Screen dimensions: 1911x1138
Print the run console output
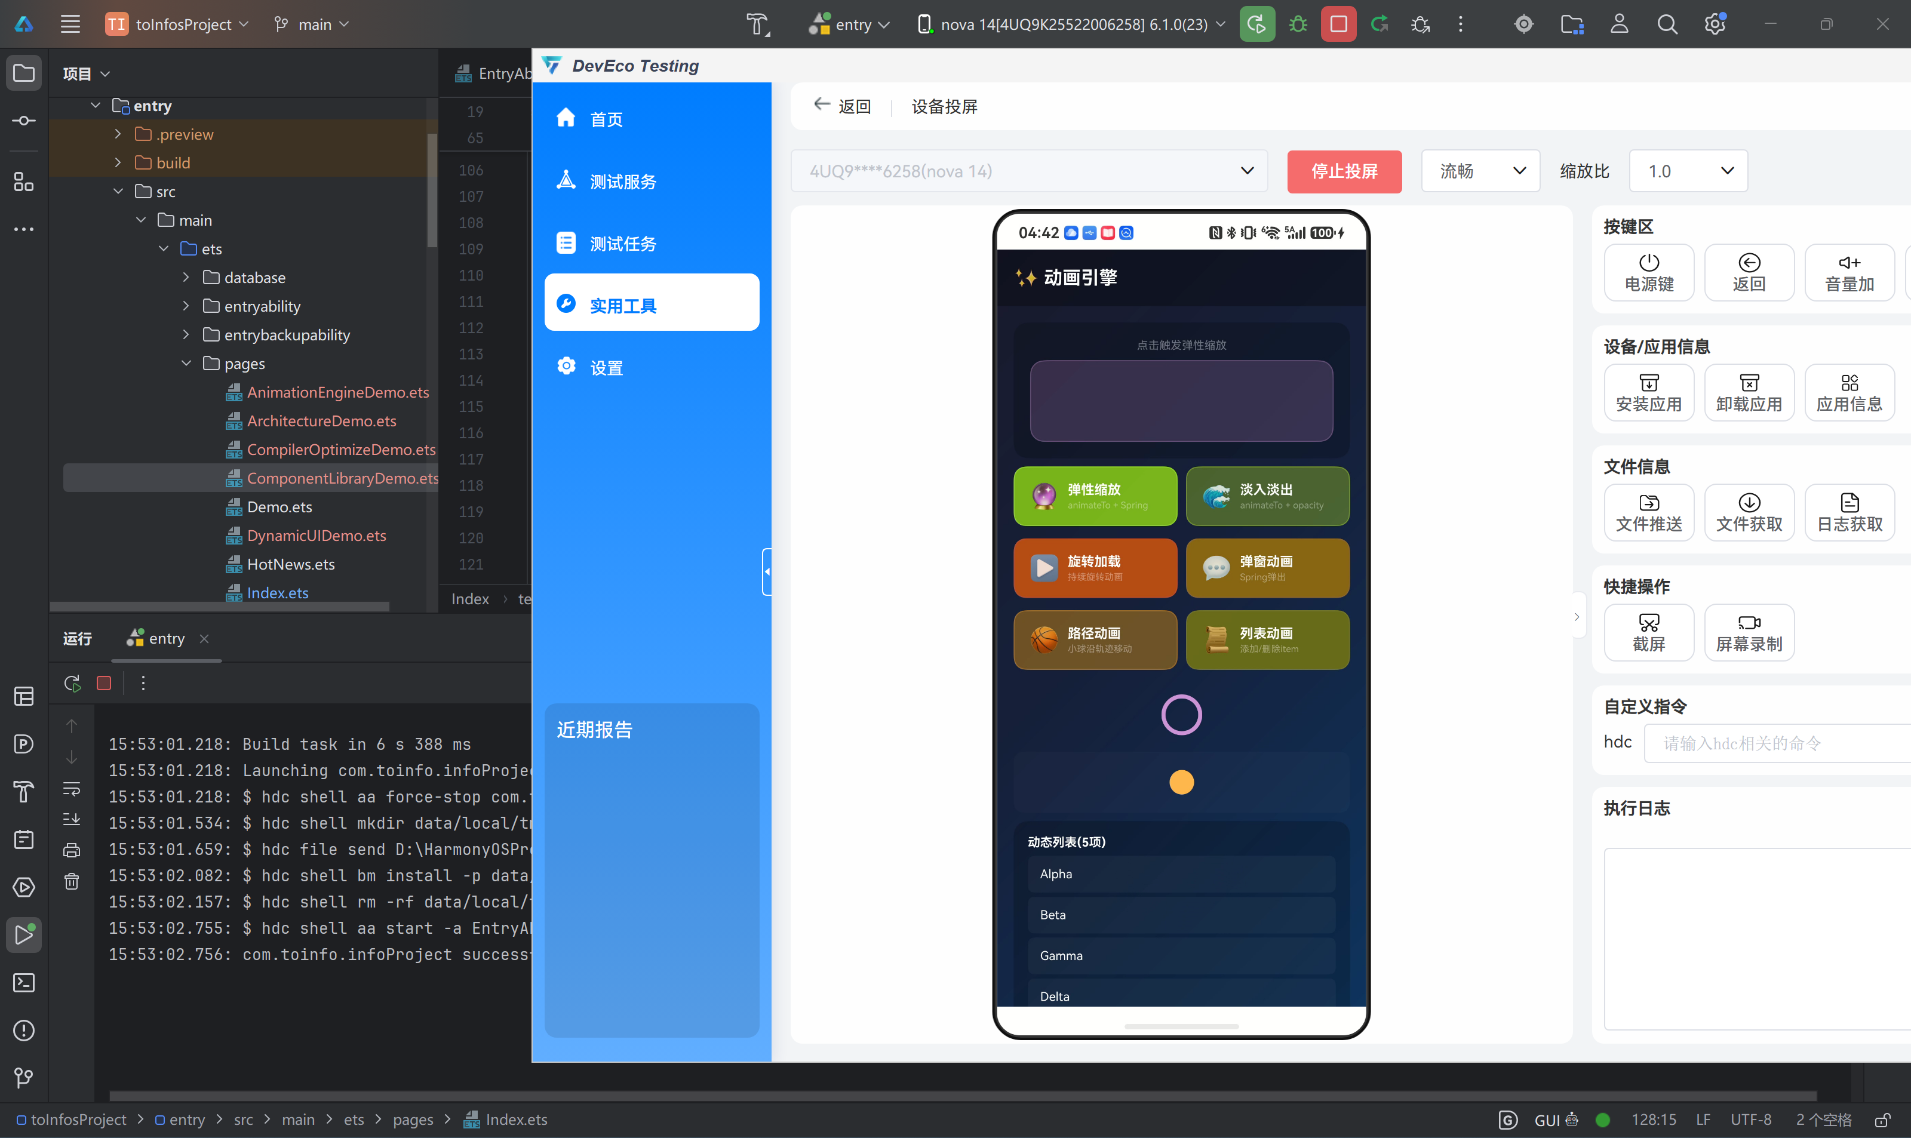click(71, 850)
